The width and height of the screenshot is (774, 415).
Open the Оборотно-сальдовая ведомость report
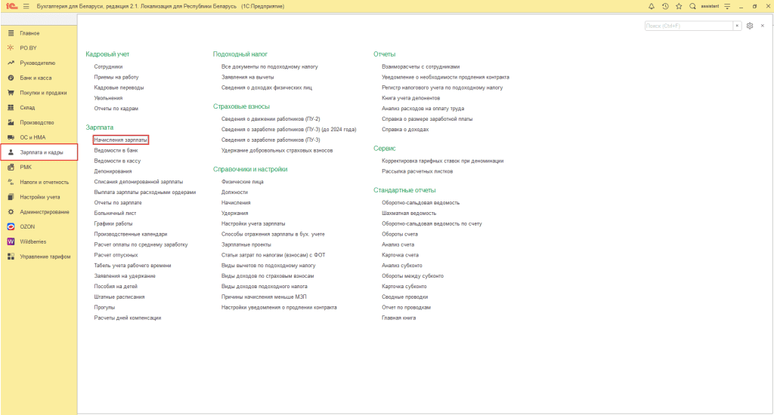point(420,202)
